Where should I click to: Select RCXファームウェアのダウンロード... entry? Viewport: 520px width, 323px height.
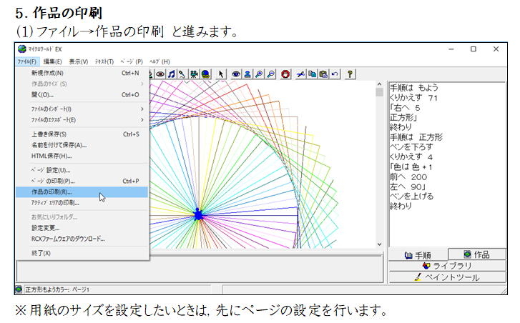82,239
